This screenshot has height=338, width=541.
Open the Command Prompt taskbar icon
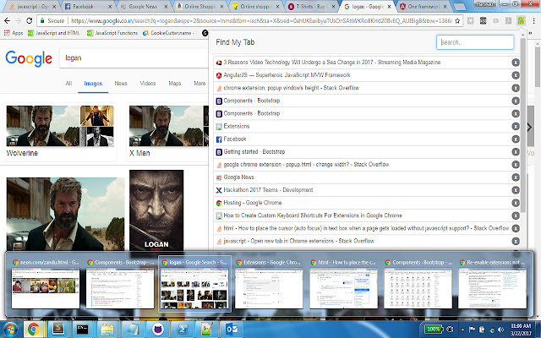82,330
